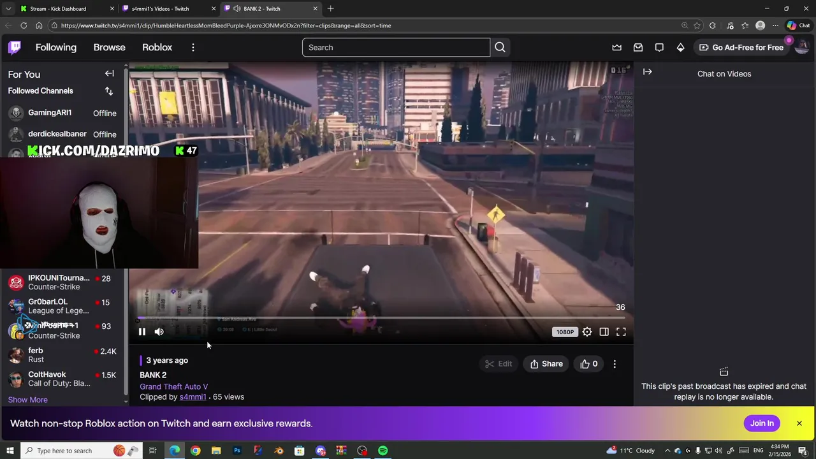816x459 pixels.
Task: Open Copilot Chat in Edge
Action: pyautogui.click(x=798, y=25)
